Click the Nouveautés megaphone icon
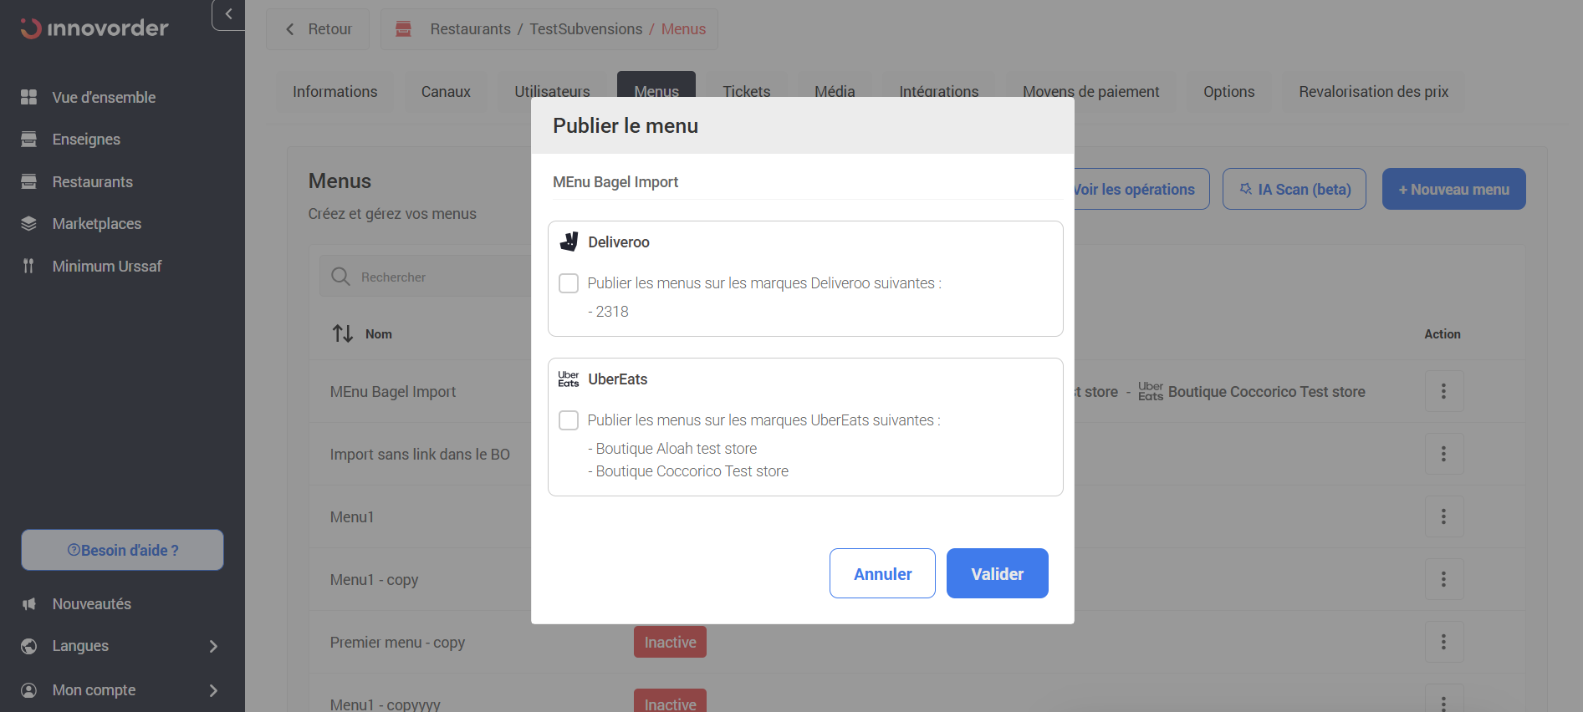 coord(28,603)
